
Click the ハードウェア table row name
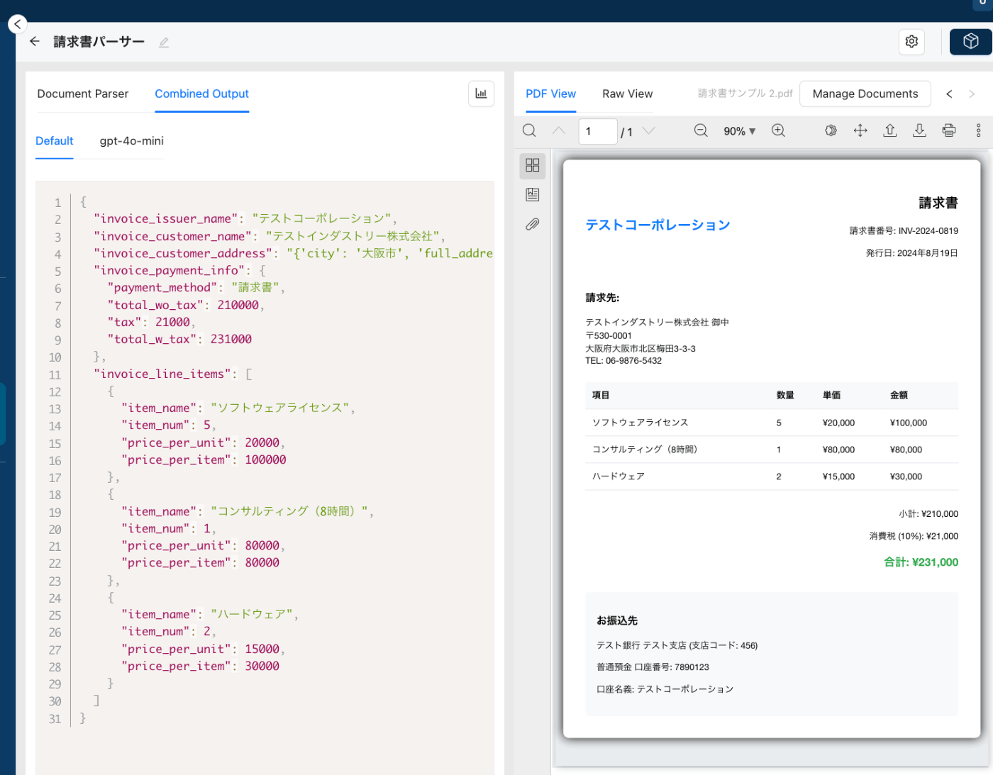pyautogui.click(x=618, y=476)
